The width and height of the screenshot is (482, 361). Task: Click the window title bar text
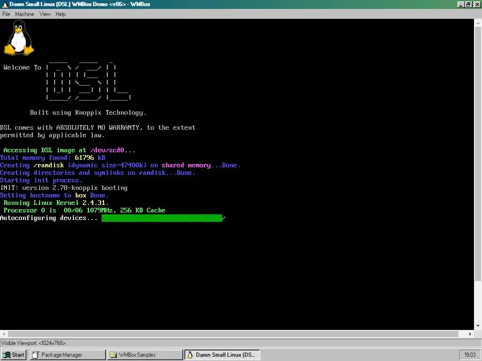pyautogui.click(x=80, y=4)
